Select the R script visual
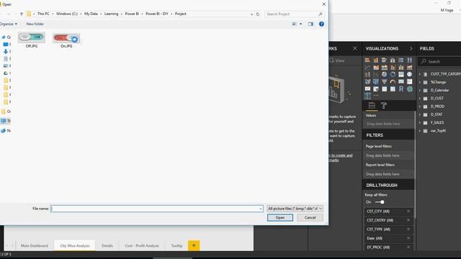This screenshot has height=259, width=461. point(401,88)
